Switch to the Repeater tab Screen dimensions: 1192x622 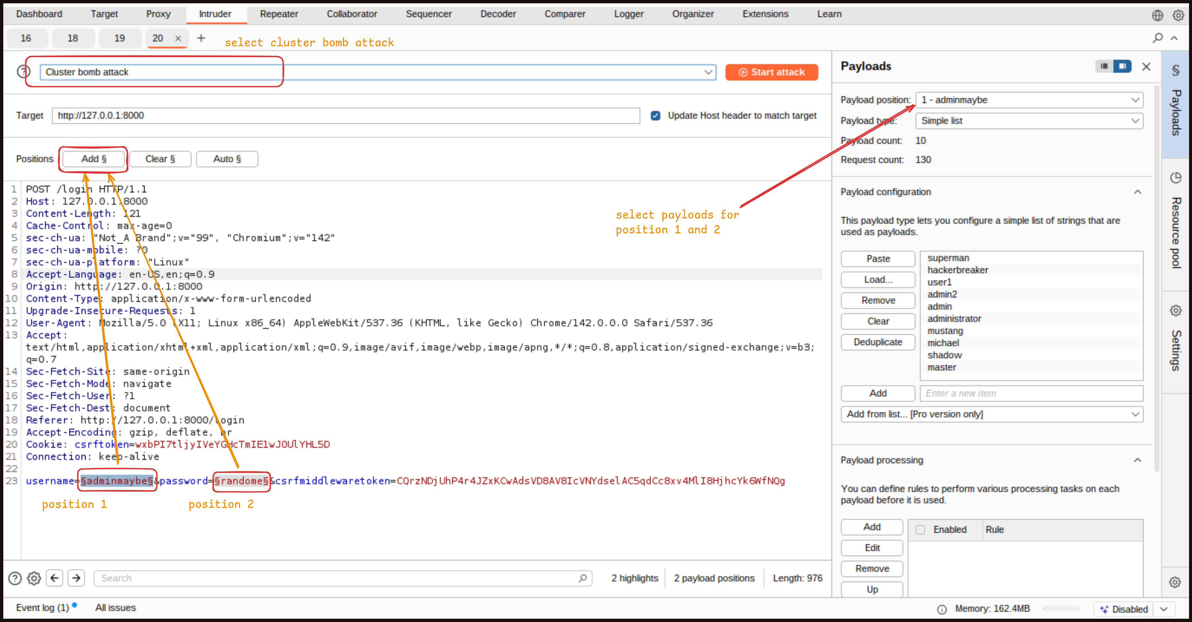click(278, 14)
